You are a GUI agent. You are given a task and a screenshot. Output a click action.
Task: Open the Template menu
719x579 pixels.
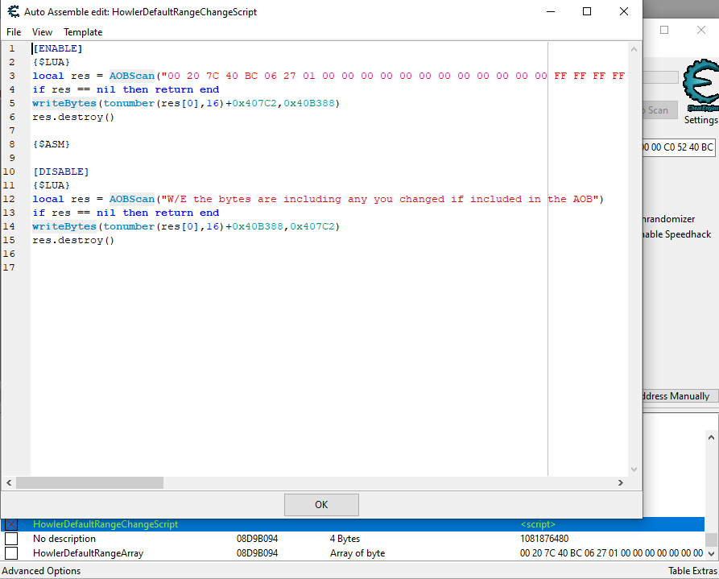(x=83, y=32)
